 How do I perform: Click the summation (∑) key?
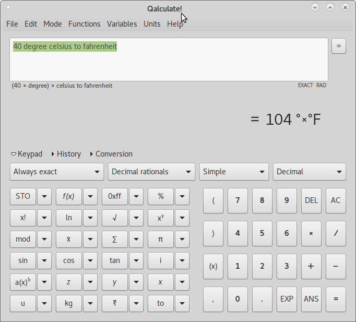(114, 239)
